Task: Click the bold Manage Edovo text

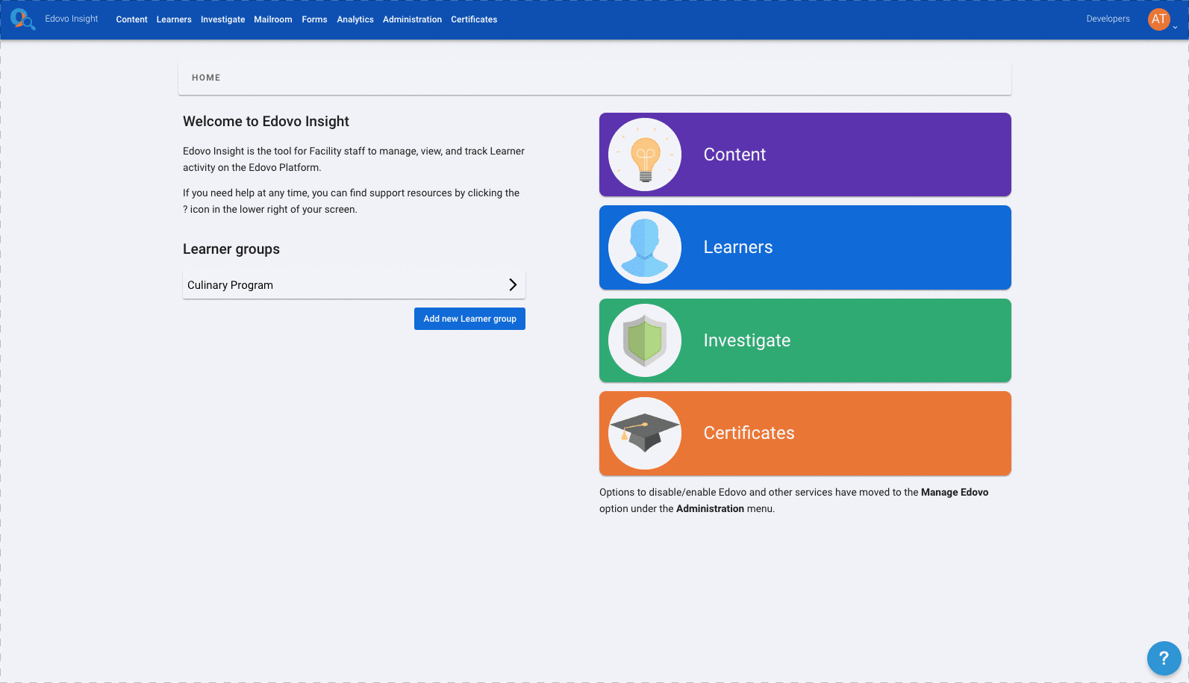Action: 955,492
